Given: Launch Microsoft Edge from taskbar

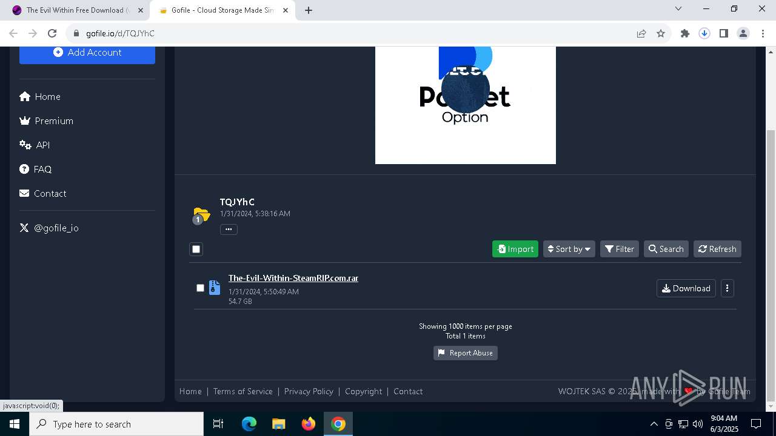Looking at the screenshot, I should 249,424.
